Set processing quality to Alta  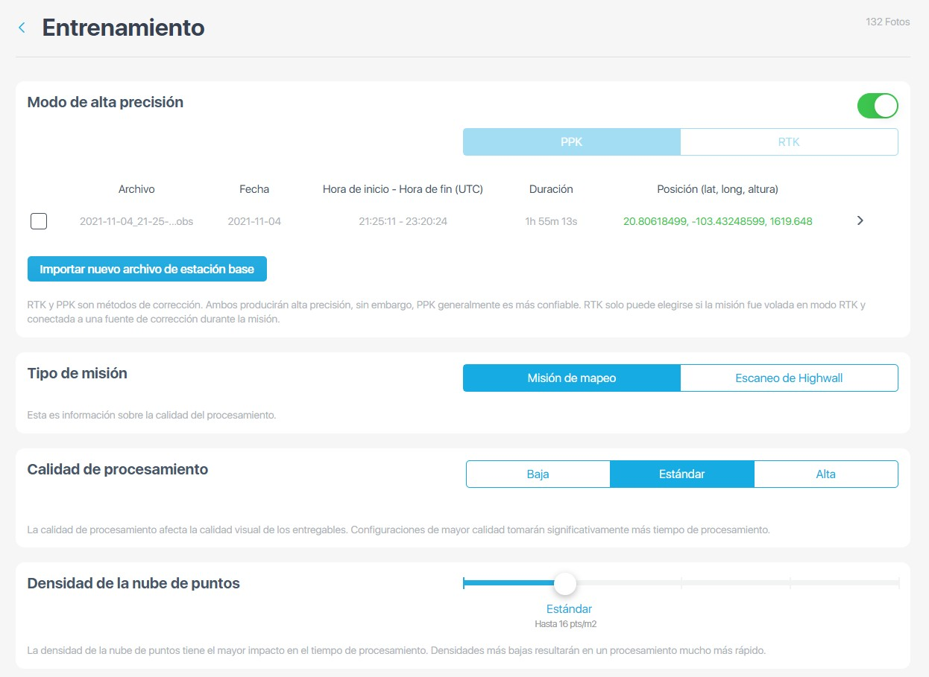pos(825,474)
